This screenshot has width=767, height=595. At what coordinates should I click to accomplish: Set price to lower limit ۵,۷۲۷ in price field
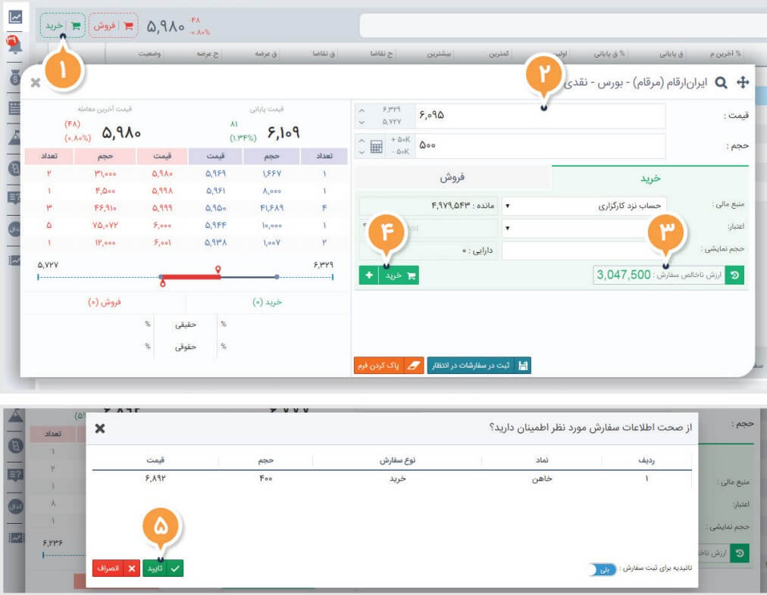391,122
